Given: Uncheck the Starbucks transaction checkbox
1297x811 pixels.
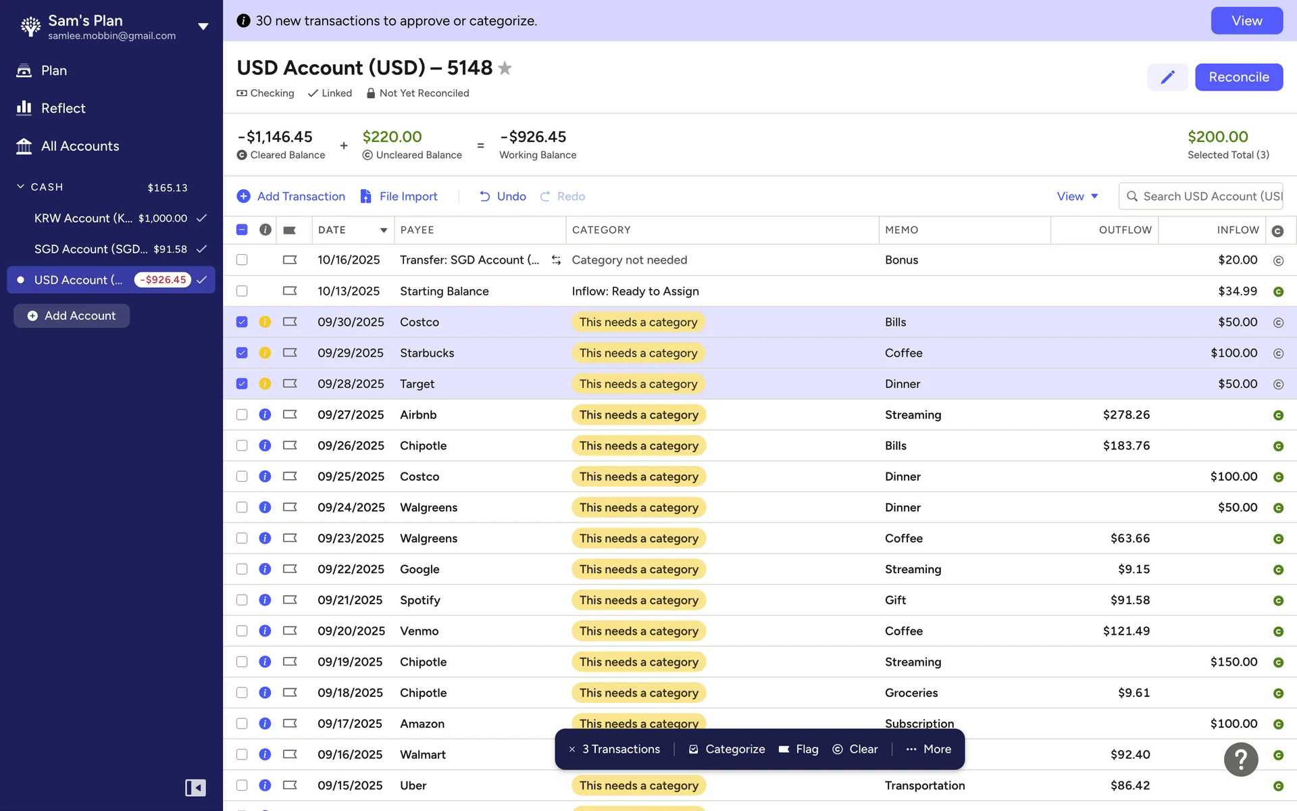Looking at the screenshot, I should click(242, 353).
